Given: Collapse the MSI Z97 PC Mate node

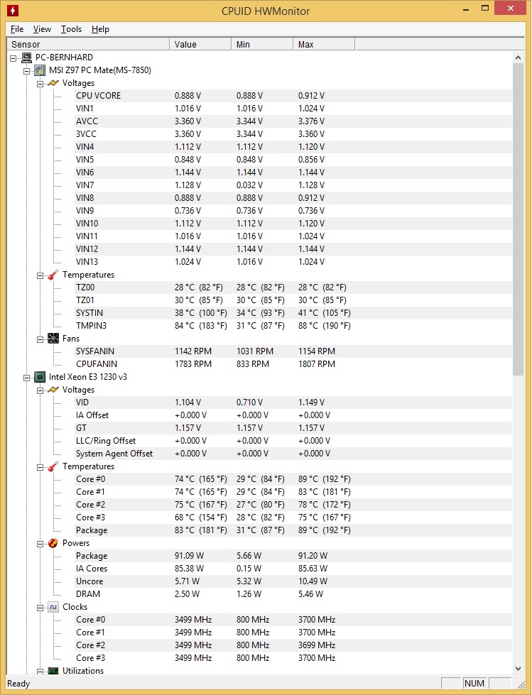Looking at the screenshot, I should tap(26, 71).
